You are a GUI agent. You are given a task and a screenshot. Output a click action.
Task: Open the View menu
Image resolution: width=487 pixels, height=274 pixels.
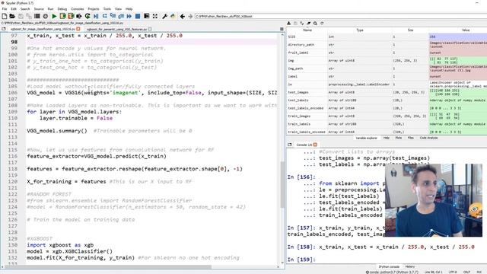[x=119, y=9]
